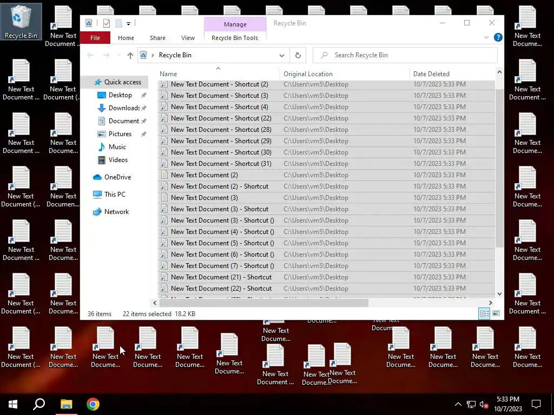Switch to the View ribbon tab

click(x=188, y=38)
